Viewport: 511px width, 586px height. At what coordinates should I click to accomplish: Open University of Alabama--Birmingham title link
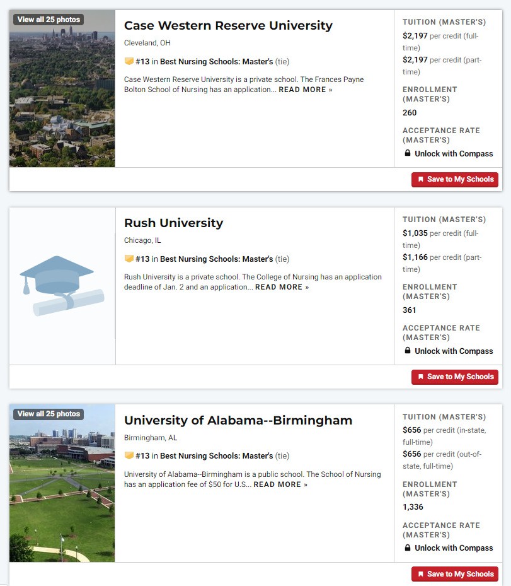coord(238,420)
